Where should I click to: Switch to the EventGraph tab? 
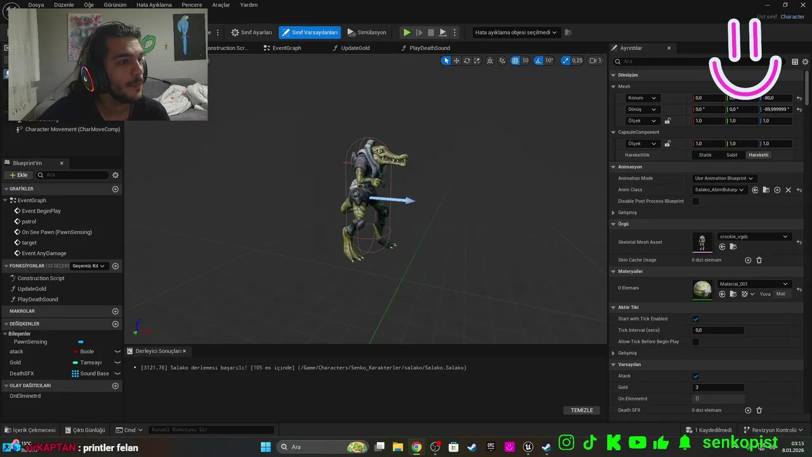coord(282,48)
